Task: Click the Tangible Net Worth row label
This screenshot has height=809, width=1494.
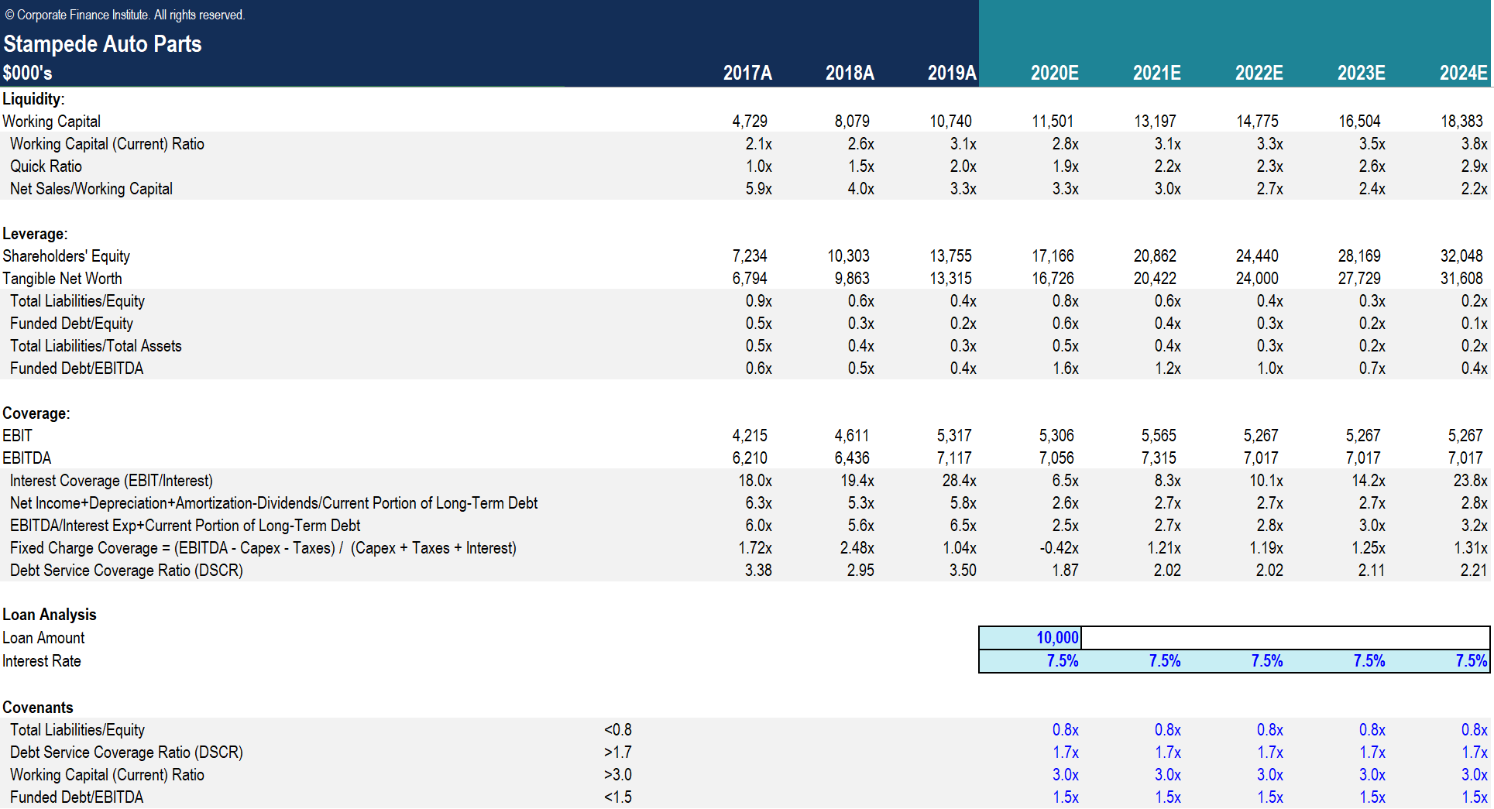Action: click(x=62, y=279)
